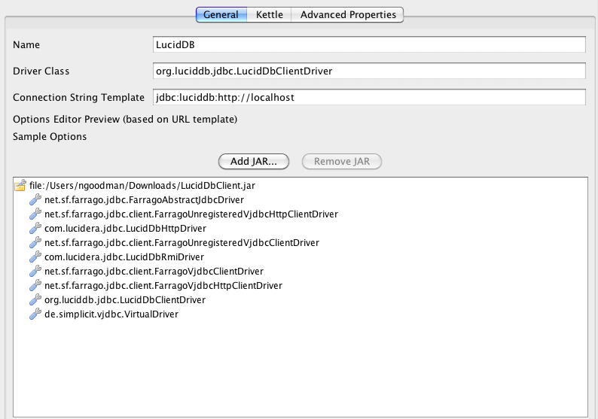This screenshot has width=598, height=419.
Task: Open the Advanced Properties tab
Action: point(348,14)
